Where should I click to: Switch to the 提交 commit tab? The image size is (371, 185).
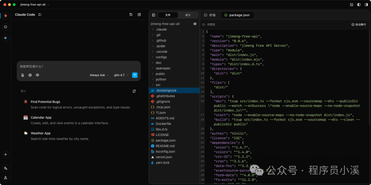(188, 15)
